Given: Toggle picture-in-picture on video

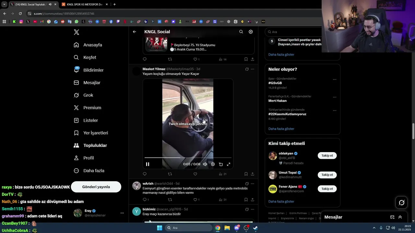Looking at the screenshot, I should pos(221,164).
